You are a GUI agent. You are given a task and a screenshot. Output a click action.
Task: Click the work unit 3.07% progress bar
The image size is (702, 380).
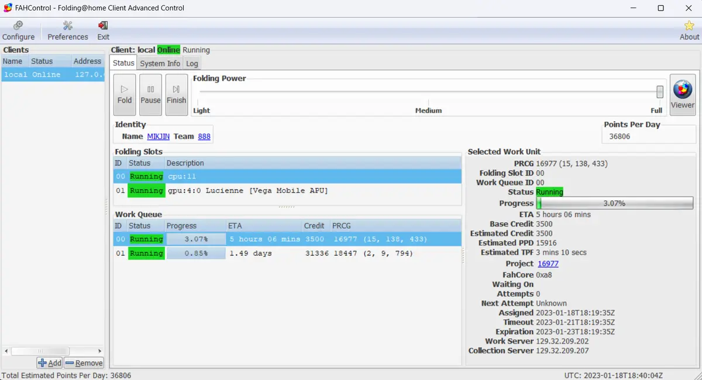[x=614, y=203]
